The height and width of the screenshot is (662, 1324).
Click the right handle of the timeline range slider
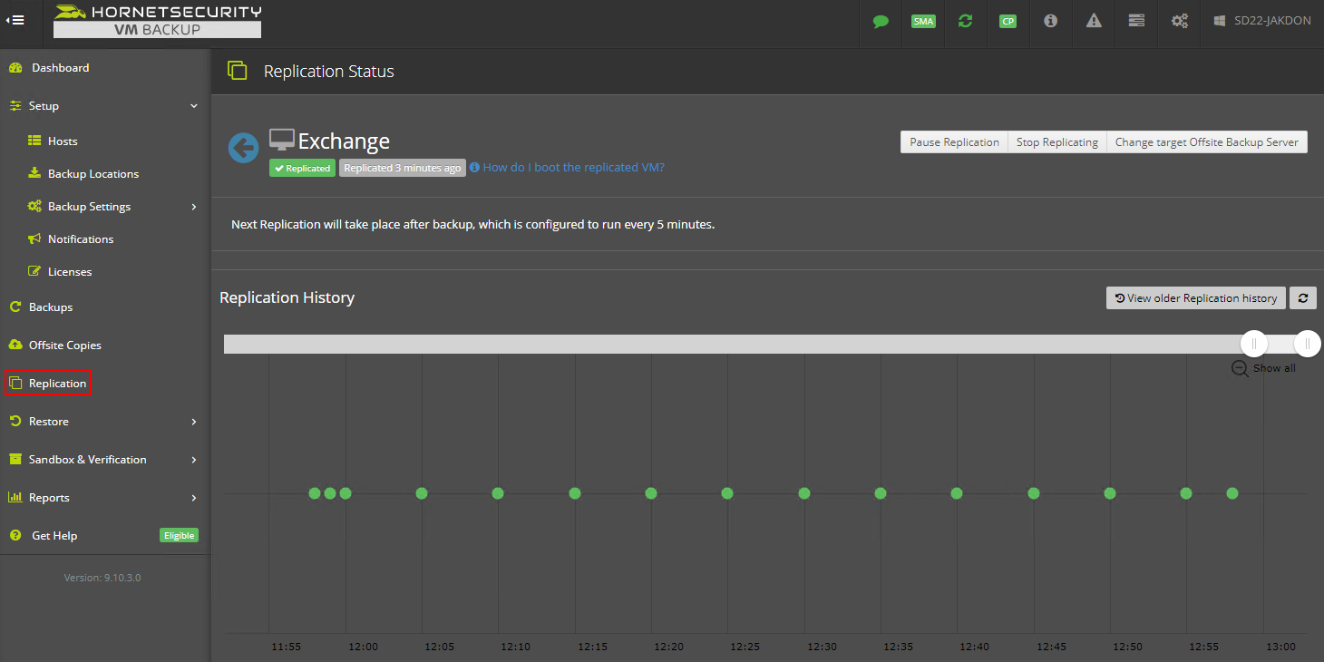click(x=1308, y=344)
